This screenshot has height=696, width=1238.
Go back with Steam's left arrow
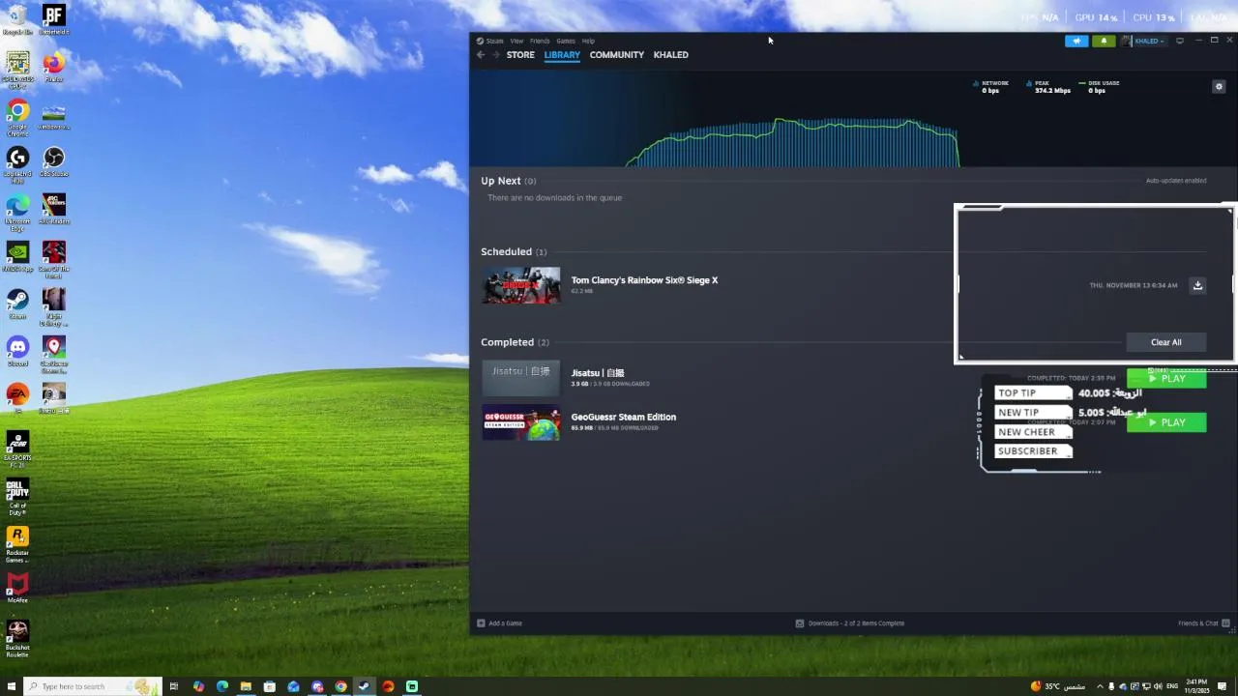pos(481,55)
